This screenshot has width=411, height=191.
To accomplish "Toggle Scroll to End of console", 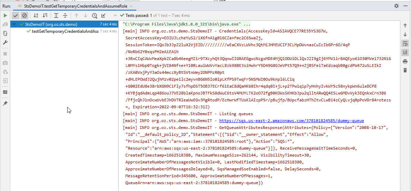I will [x=405, y=52].
